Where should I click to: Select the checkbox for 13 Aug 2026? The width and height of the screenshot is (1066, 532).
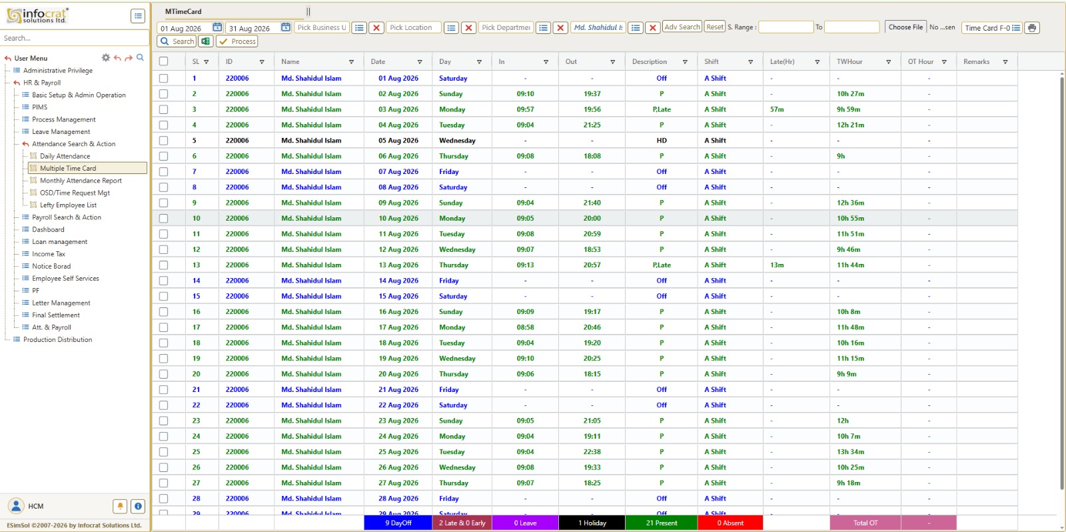[163, 265]
